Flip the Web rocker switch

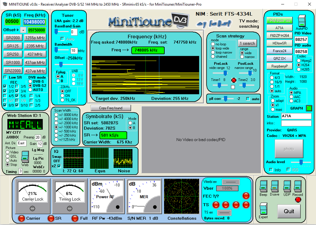[x=25, y=157]
